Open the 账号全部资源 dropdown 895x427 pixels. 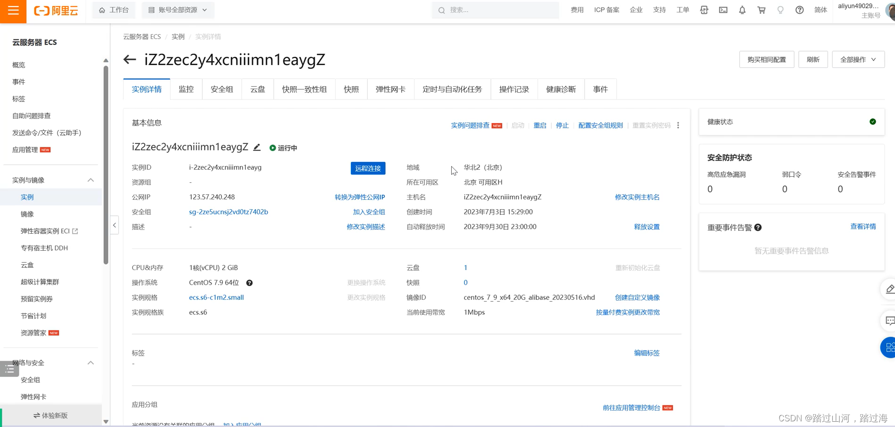(x=178, y=10)
